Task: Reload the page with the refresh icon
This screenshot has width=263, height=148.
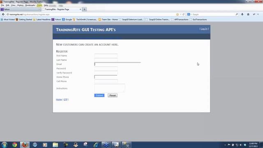Action: pos(184,14)
